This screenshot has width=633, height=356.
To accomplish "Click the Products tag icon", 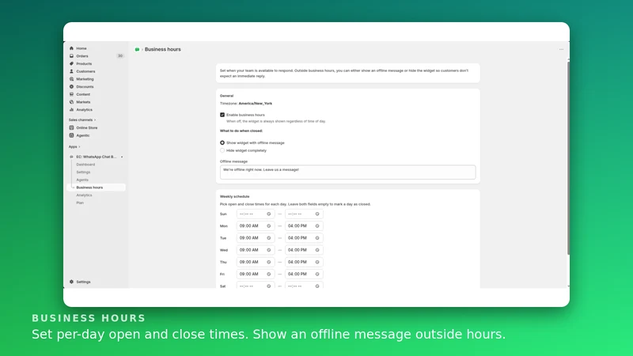I will [71, 64].
